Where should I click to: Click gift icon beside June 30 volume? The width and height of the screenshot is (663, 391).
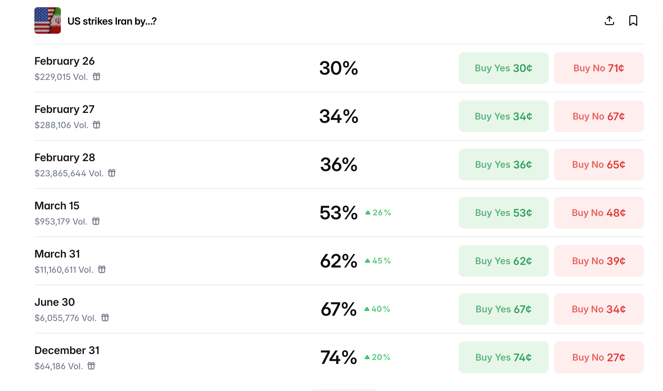click(x=105, y=318)
